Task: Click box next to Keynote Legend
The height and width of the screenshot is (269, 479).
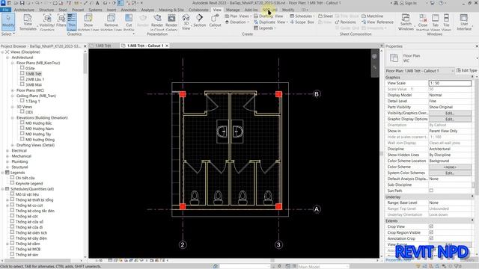Action: click(x=12, y=183)
